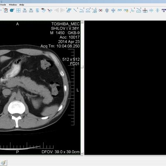Click the red X delete annotations icon

(101, 10)
